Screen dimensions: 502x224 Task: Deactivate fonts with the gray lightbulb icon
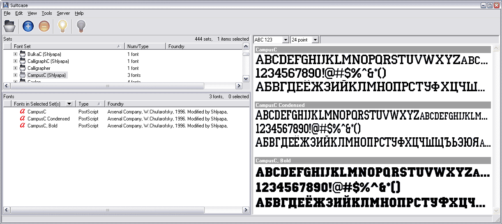[x=81, y=26]
